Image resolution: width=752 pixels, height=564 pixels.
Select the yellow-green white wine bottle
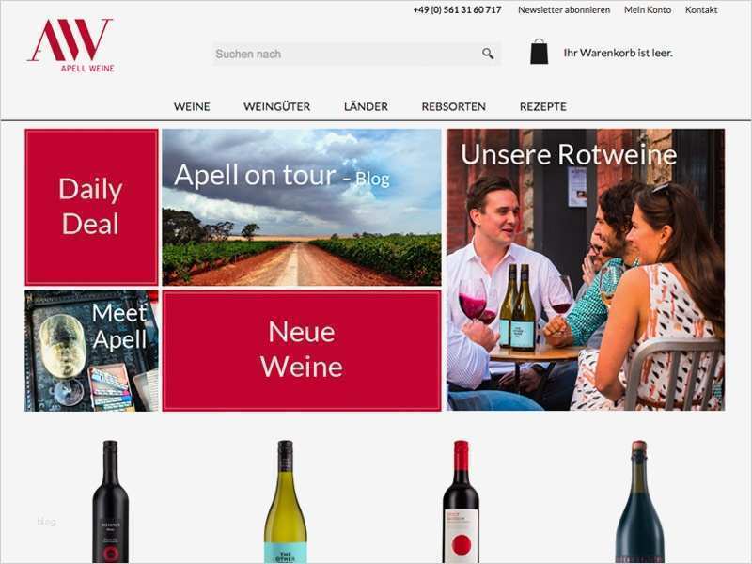tap(286, 502)
